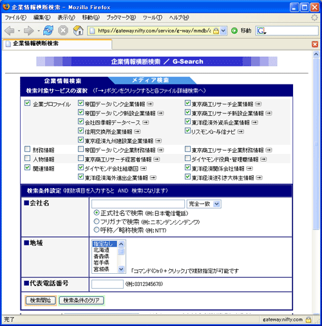
Task: Click the 検索条件のクリア button
Action: click(x=81, y=300)
